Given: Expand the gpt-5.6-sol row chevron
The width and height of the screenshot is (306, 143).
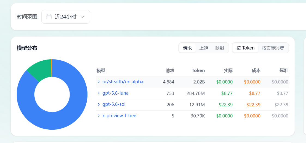Looking at the screenshot, I should tap(99, 104).
